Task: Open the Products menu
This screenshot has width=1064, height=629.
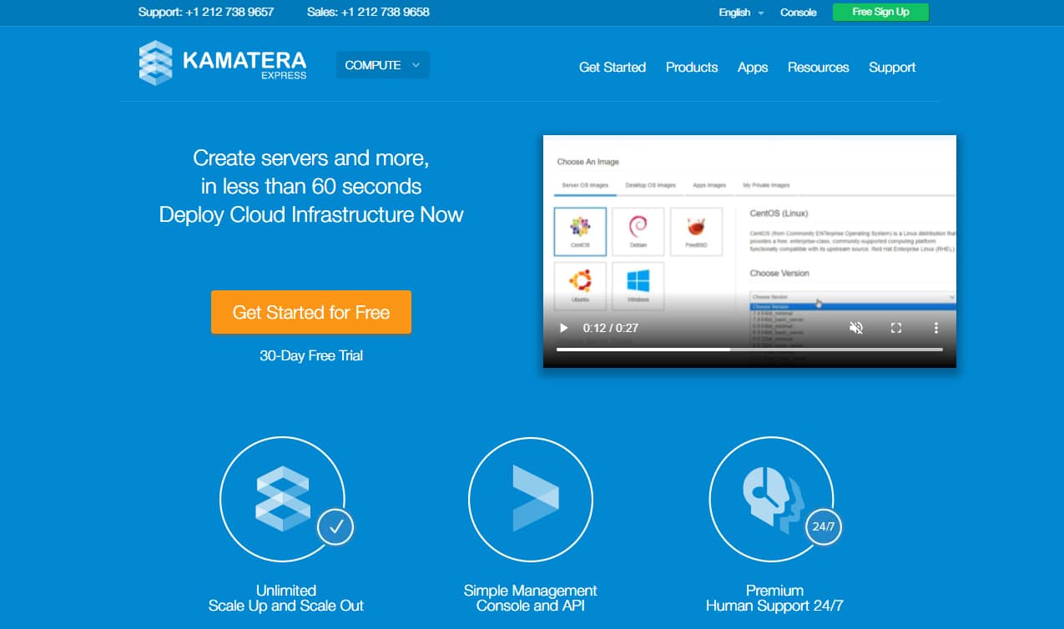Action: pos(692,68)
